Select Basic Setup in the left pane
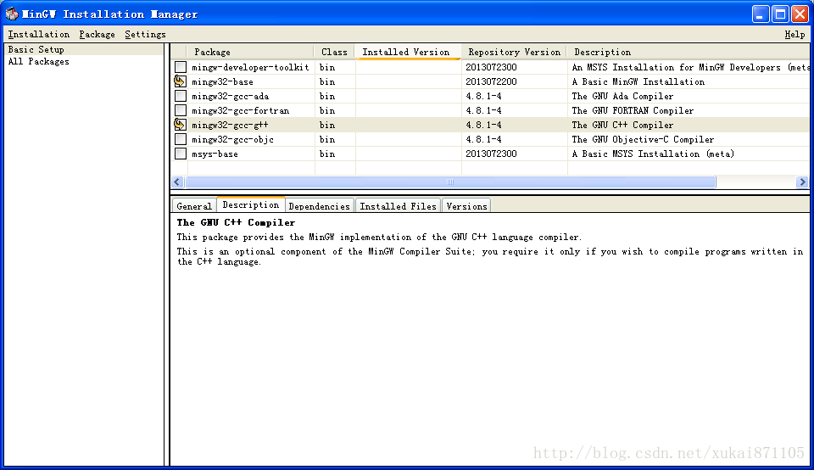The height and width of the screenshot is (470, 814). coord(83,49)
